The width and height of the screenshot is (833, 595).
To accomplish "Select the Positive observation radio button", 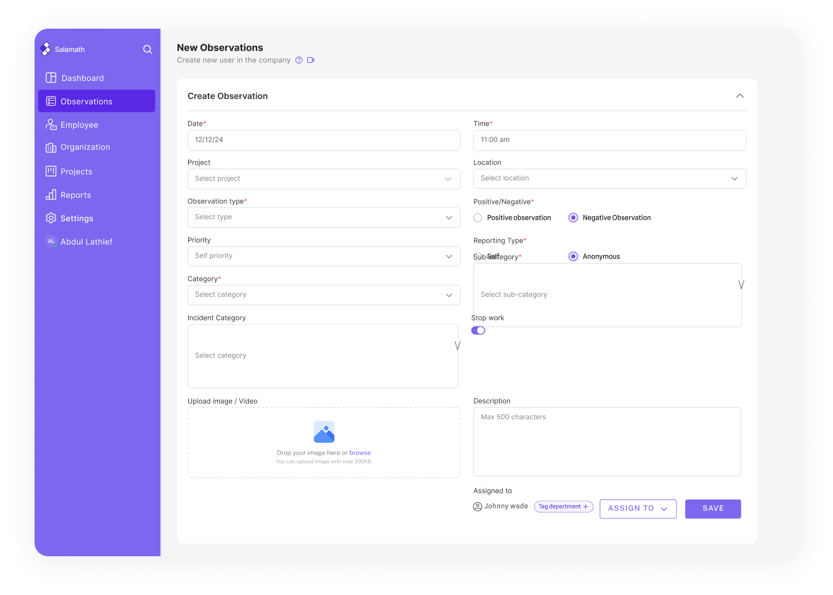I will (x=477, y=217).
